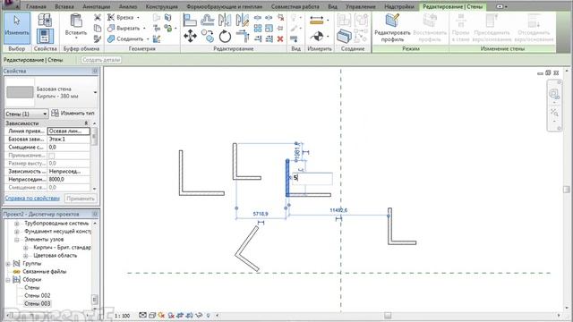Click the Visual Style cube icon in view bar
573x322 pixels.
(x=152, y=315)
